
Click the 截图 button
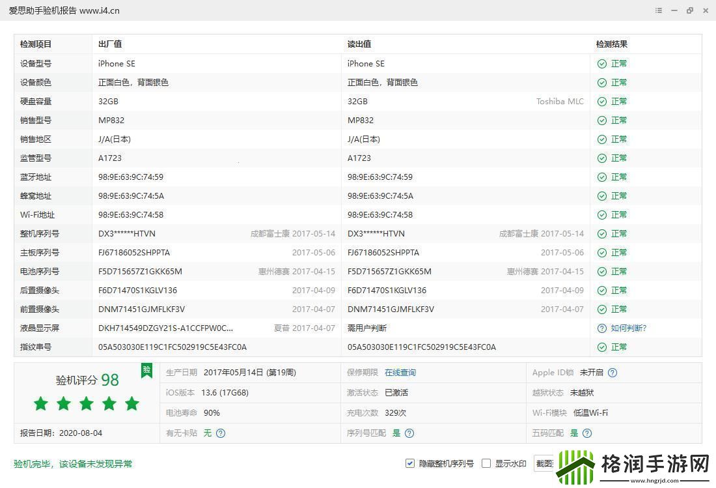point(543,463)
